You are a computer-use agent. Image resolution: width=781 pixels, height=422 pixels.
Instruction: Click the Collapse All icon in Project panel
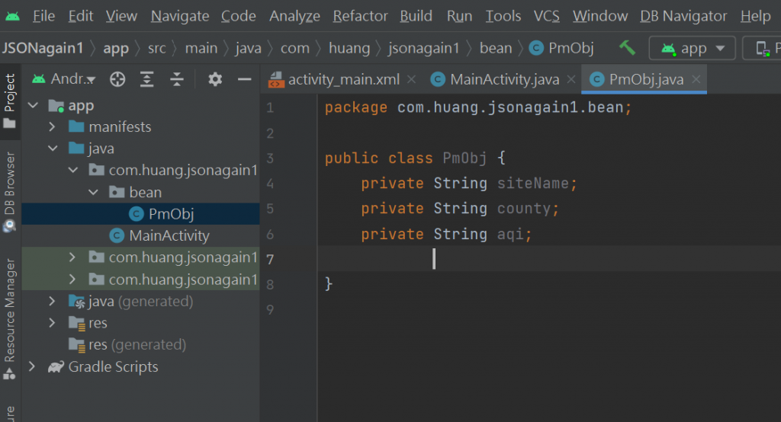[x=177, y=79]
